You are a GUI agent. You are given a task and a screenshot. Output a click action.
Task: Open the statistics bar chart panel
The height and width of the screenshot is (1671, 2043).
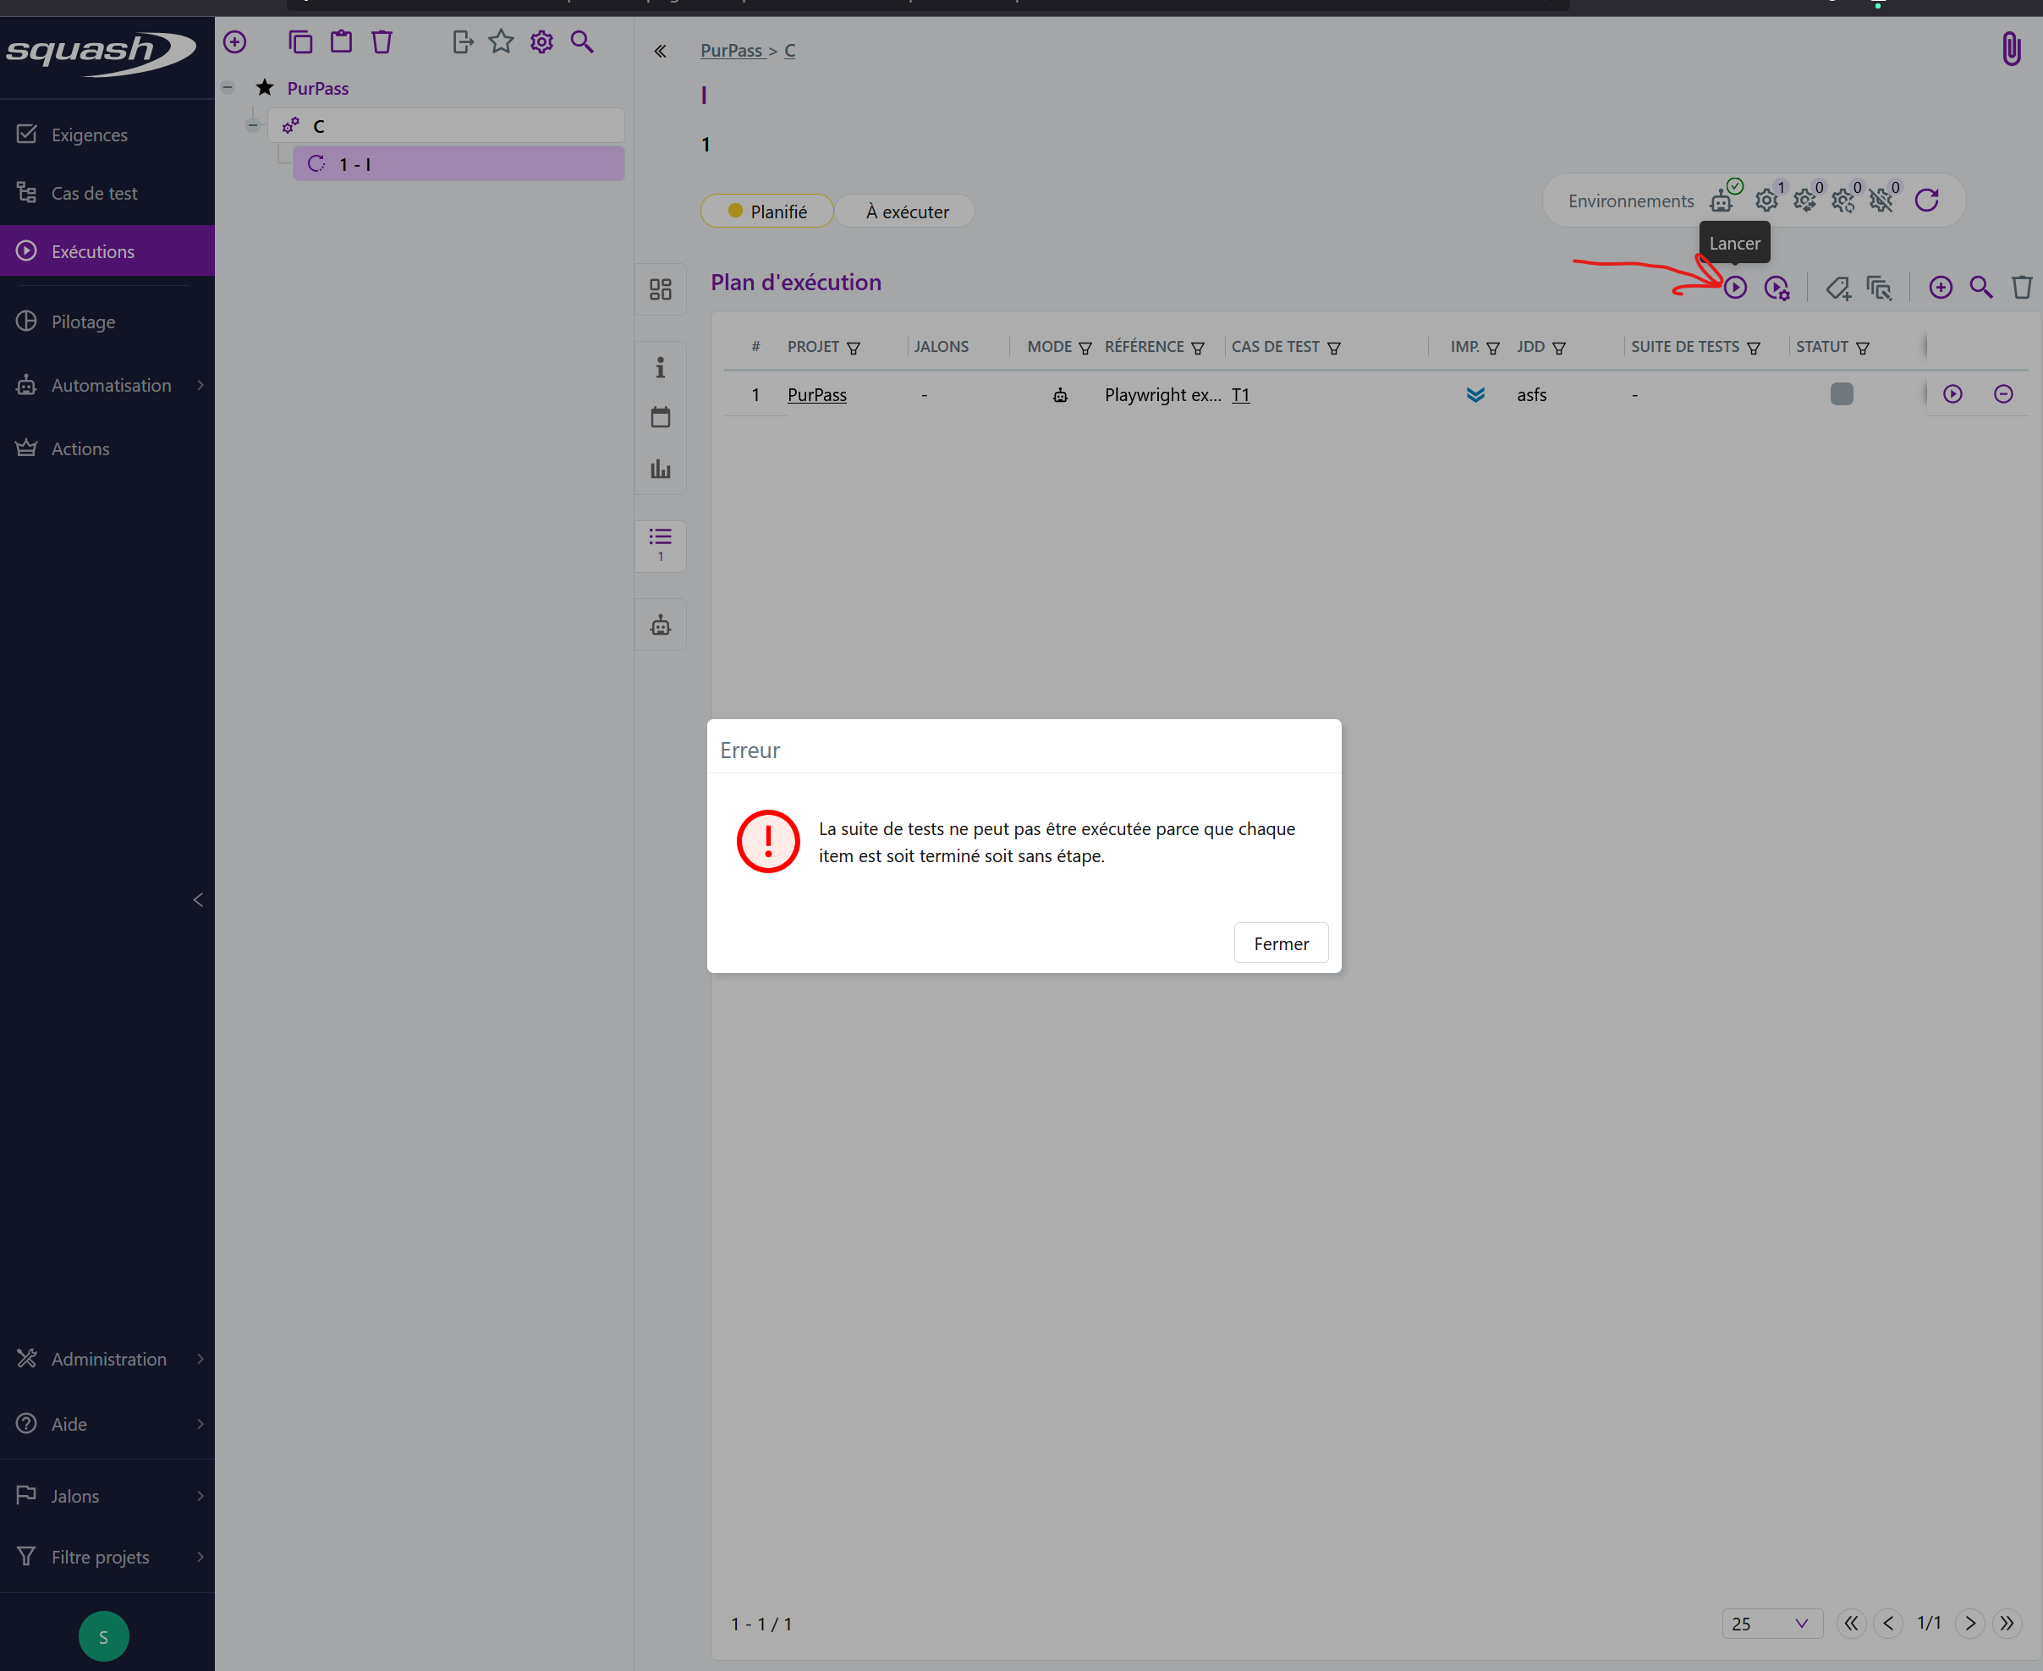(660, 469)
